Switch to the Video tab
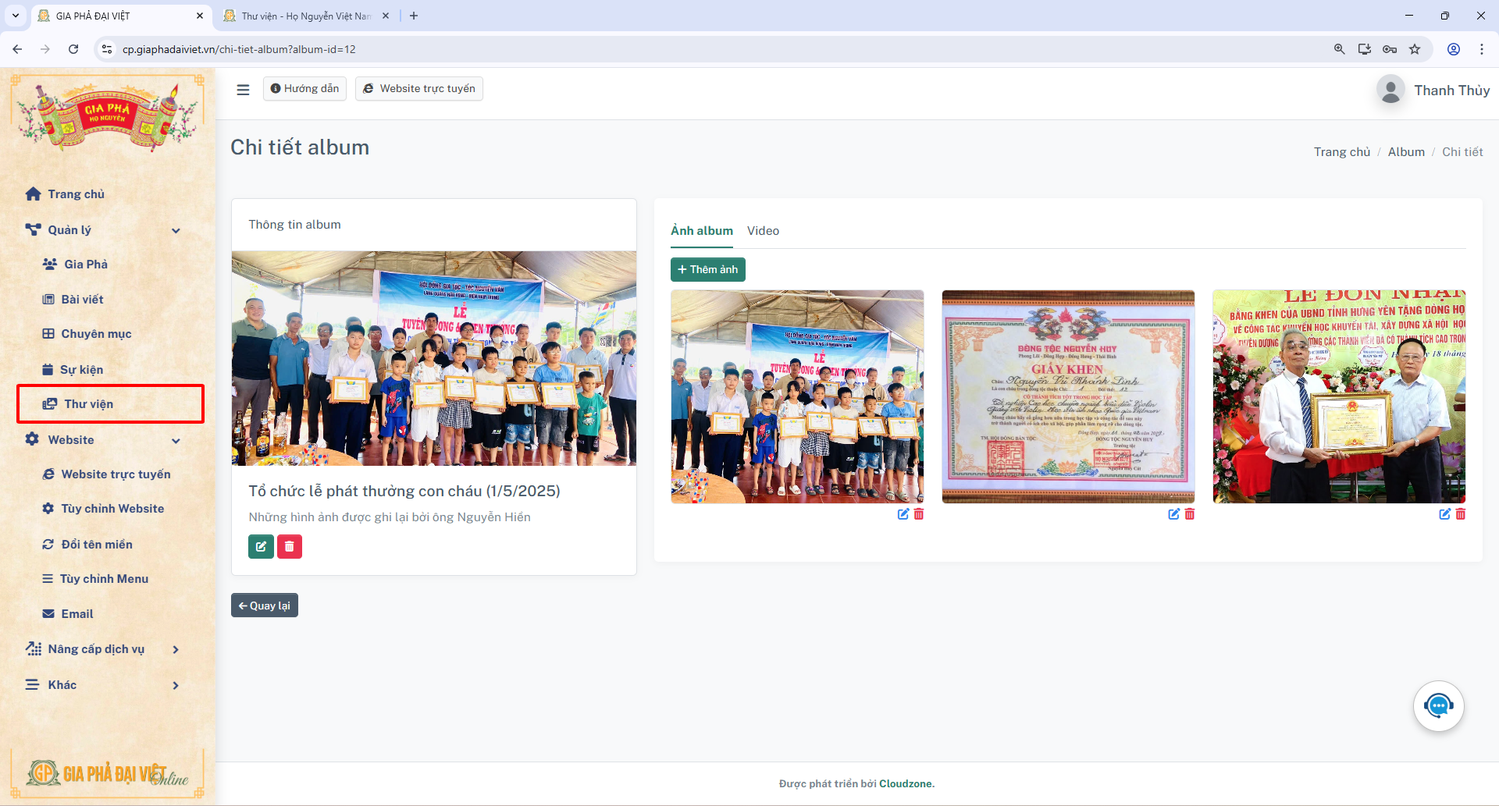 (x=763, y=230)
